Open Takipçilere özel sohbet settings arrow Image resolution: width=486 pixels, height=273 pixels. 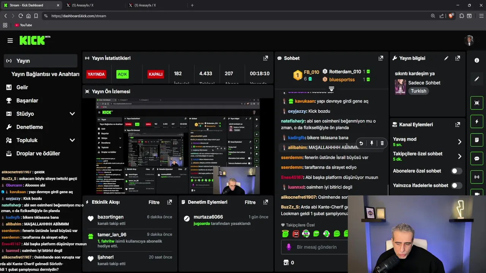click(459, 156)
